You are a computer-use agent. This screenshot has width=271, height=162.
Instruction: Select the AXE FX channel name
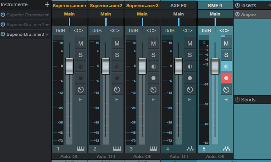pyautogui.click(x=179, y=5)
